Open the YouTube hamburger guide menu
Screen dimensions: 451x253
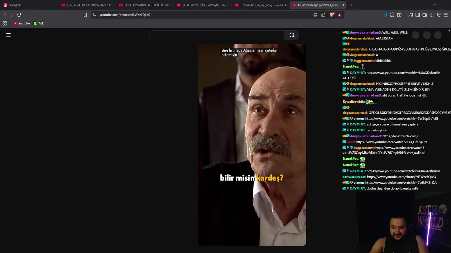point(8,35)
